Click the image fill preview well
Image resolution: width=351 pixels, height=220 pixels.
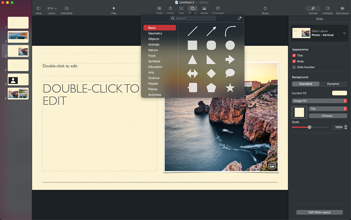300,112
